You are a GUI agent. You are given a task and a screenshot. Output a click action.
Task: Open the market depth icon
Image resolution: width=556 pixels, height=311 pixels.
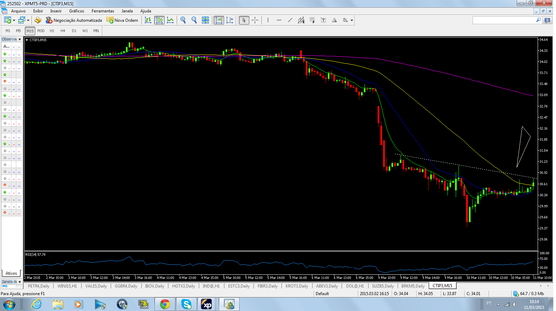coord(38,20)
